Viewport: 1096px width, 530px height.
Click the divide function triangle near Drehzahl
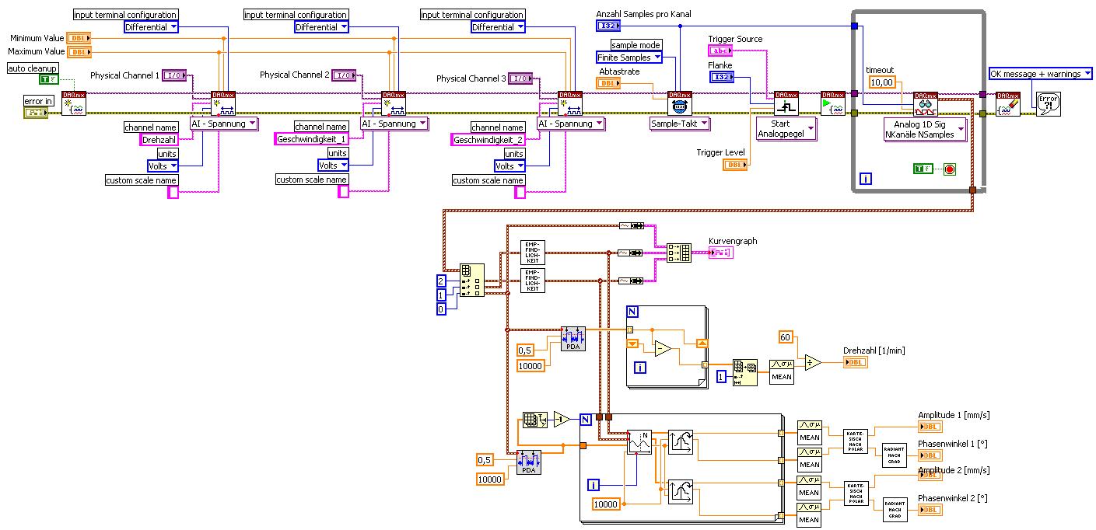coord(813,361)
